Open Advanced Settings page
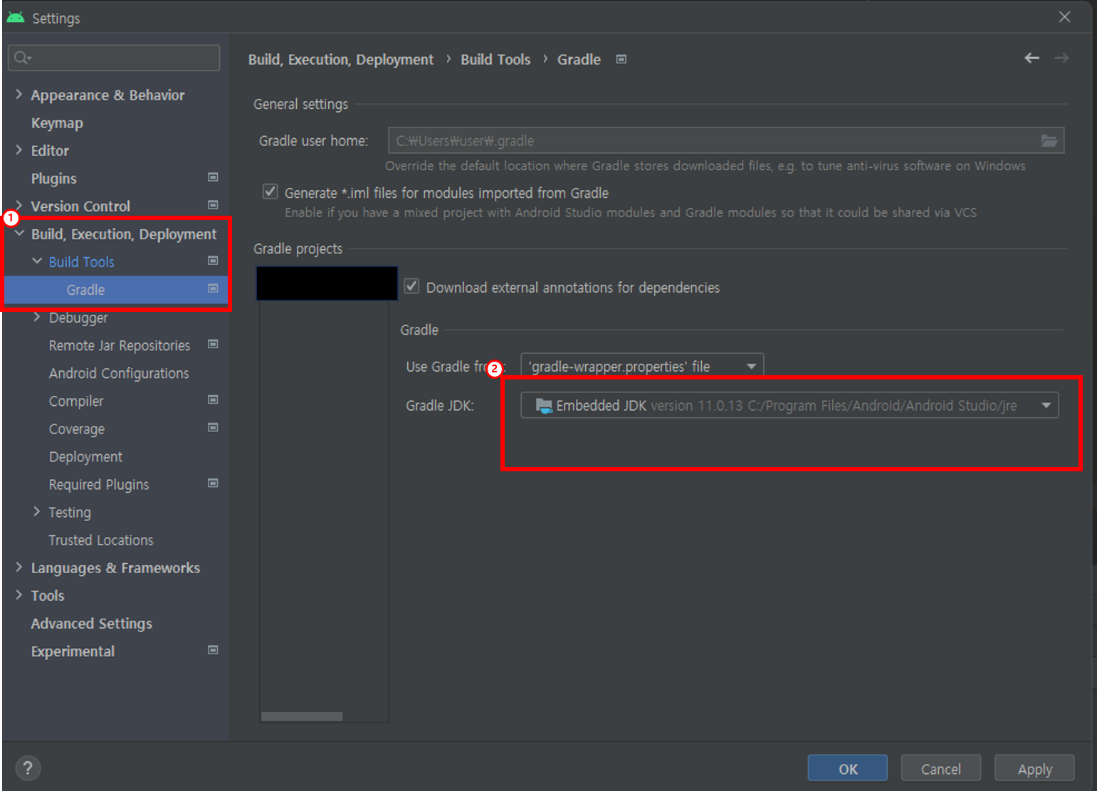Screen dimensions: 1097x791 click(92, 623)
